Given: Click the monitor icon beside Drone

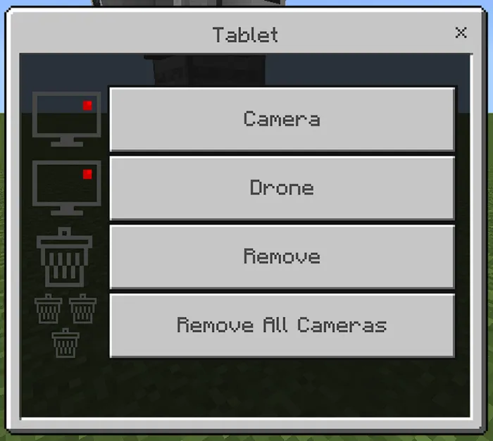Looking at the screenshot, I should (67, 188).
